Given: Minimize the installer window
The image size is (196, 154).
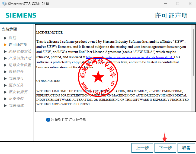Looking at the screenshot, I should coord(165,4).
